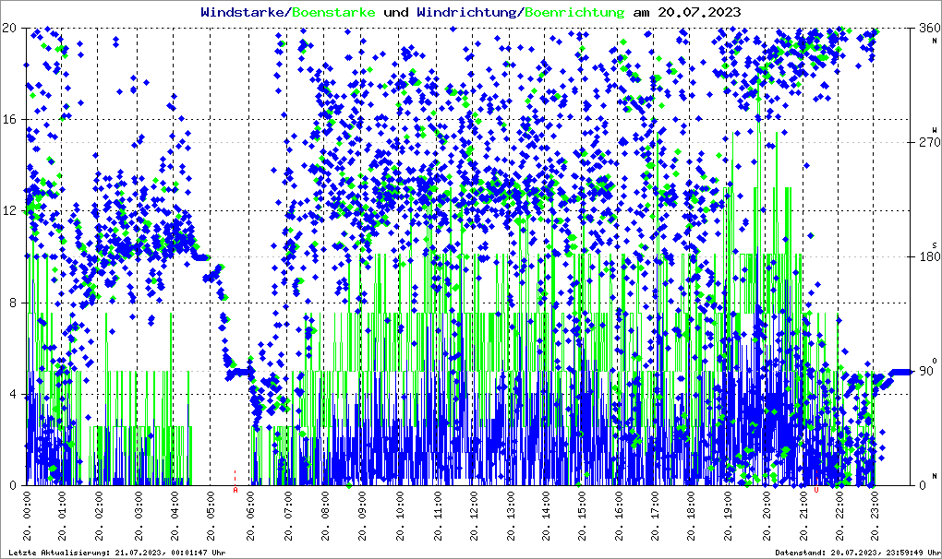The width and height of the screenshot is (942, 559).
Task: Click the direction scale label '360'
Action: 930,28
